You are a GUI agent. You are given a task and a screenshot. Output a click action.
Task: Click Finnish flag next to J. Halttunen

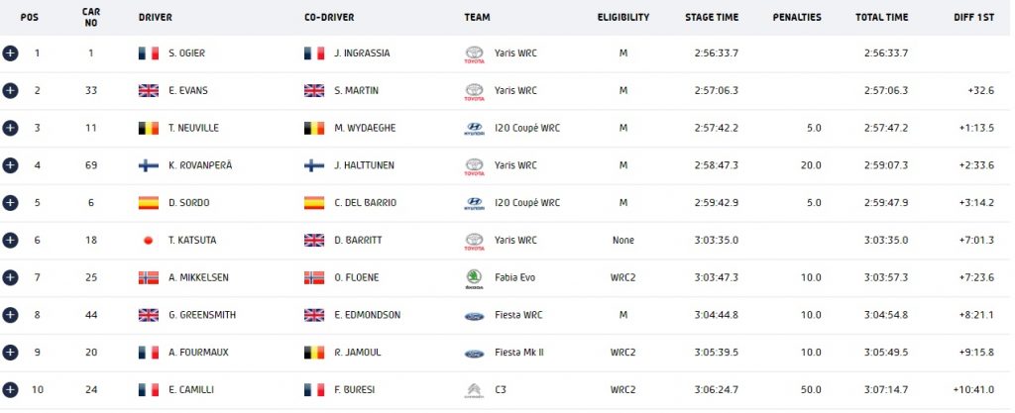tap(314, 165)
